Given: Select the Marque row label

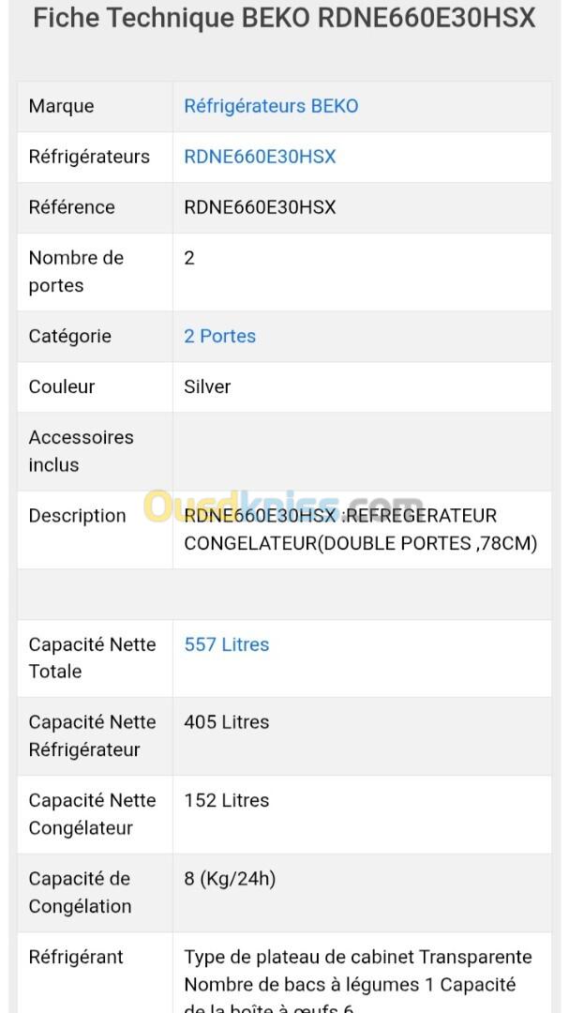Looking at the screenshot, I should pos(61,106).
